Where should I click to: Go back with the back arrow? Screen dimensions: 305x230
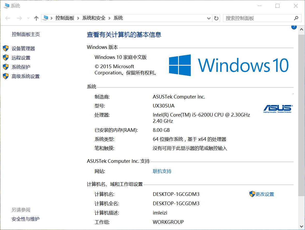pos(8,18)
